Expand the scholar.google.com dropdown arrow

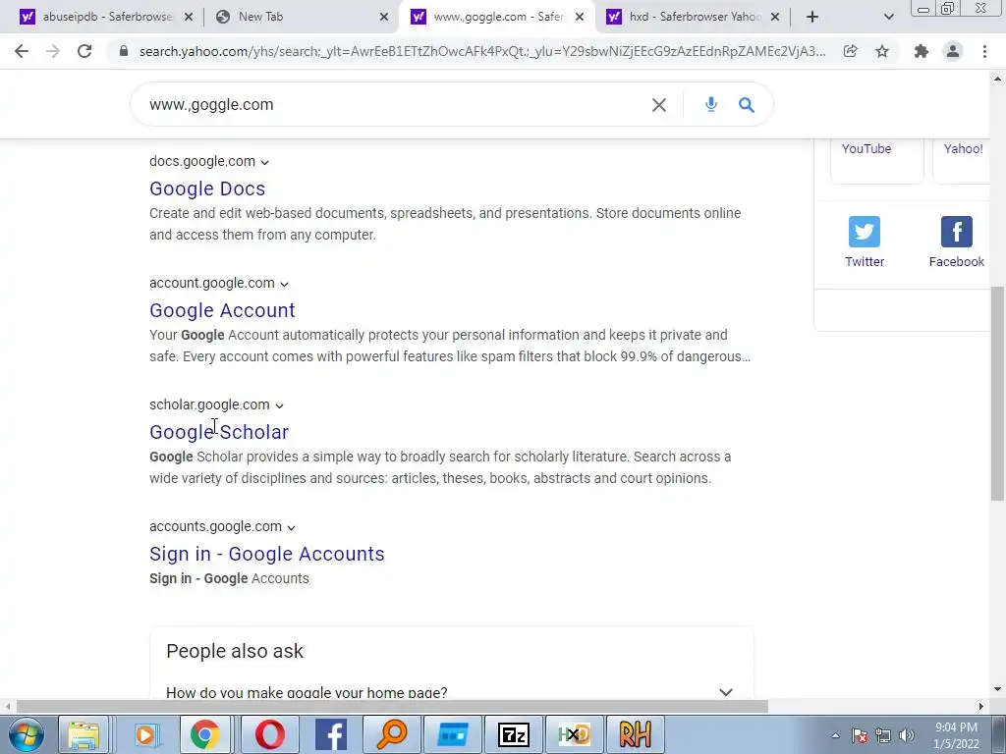(x=279, y=405)
